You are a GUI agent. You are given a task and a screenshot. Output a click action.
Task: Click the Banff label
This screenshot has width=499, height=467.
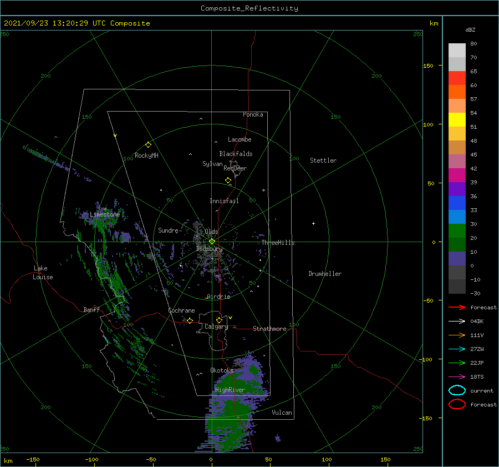click(x=91, y=309)
